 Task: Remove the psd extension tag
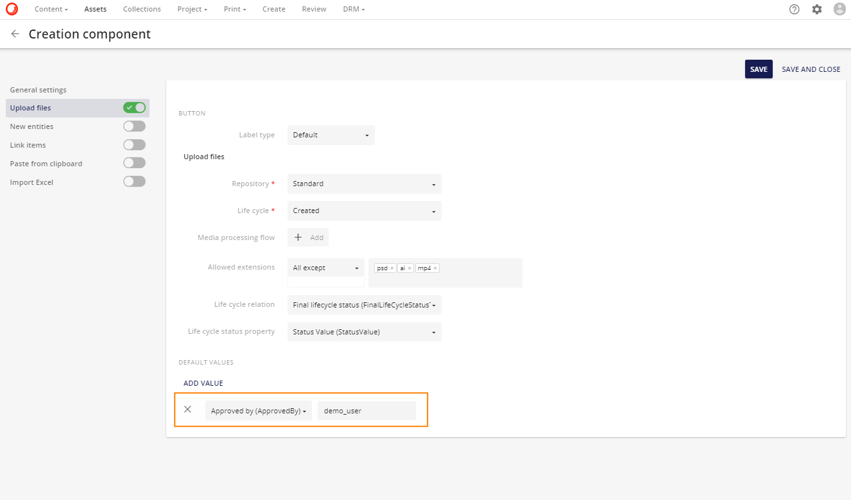coord(393,268)
